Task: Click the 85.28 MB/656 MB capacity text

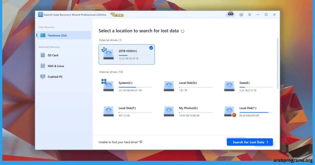Action: coord(249,116)
